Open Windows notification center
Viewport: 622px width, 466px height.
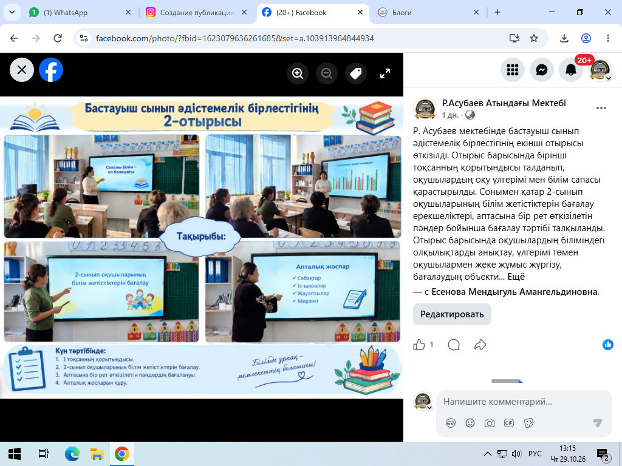pos(604,454)
